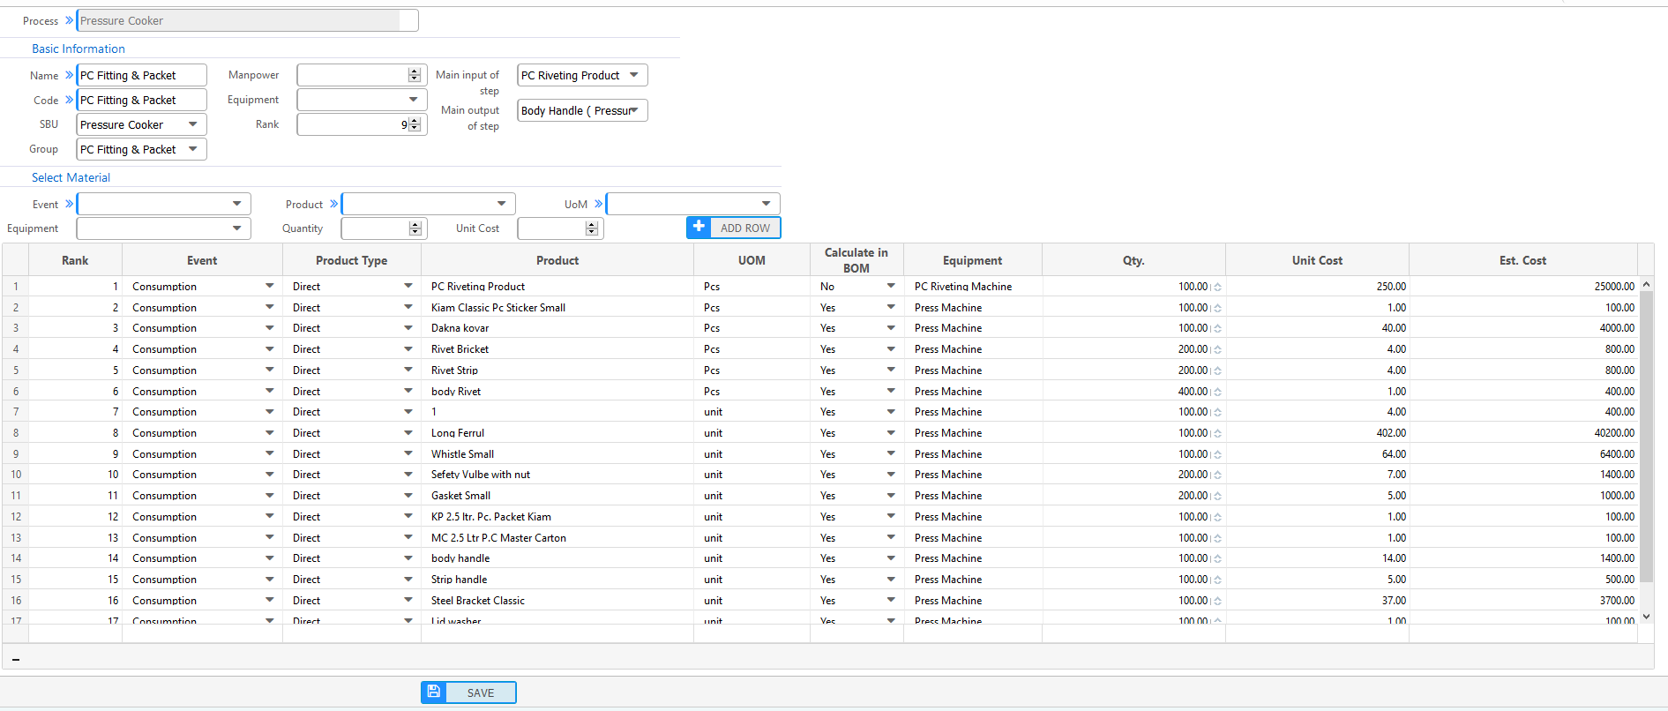The height and width of the screenshot is (711, 1668).
Task: Select the Whistle Small product cell
Action: (x=557, y=454)
